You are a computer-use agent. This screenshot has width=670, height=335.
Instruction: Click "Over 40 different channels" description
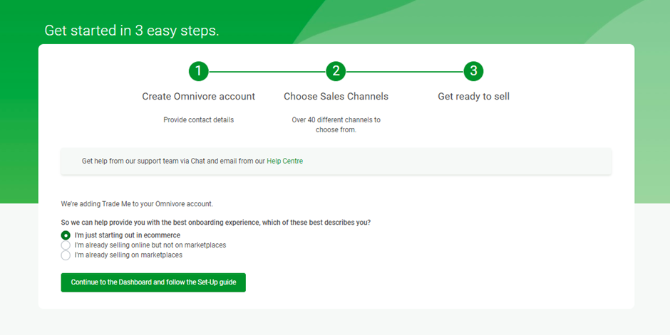[336, 125]
